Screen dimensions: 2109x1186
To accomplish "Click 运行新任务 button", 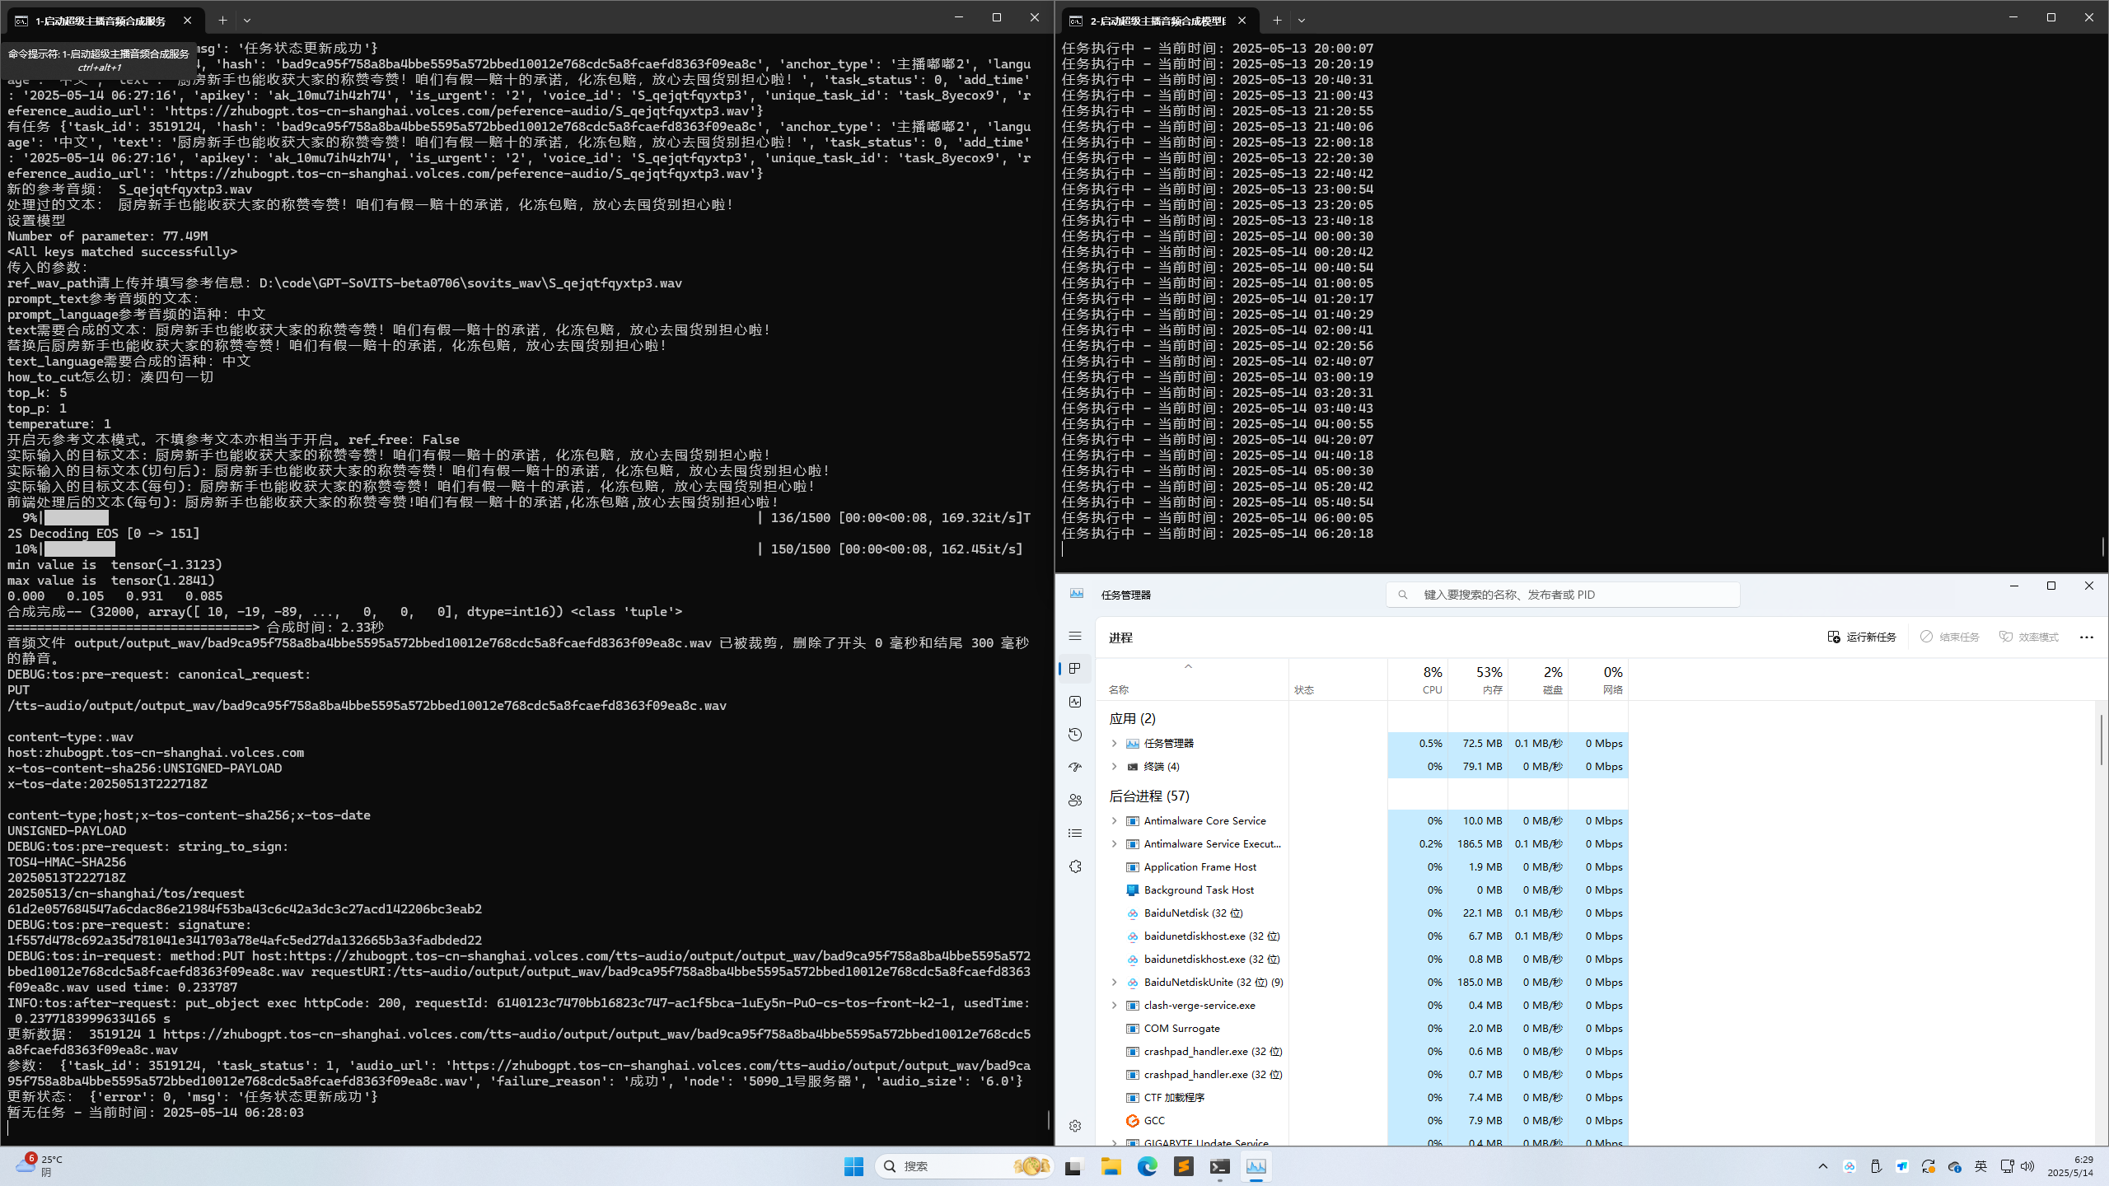I will tap(1862, 637).
